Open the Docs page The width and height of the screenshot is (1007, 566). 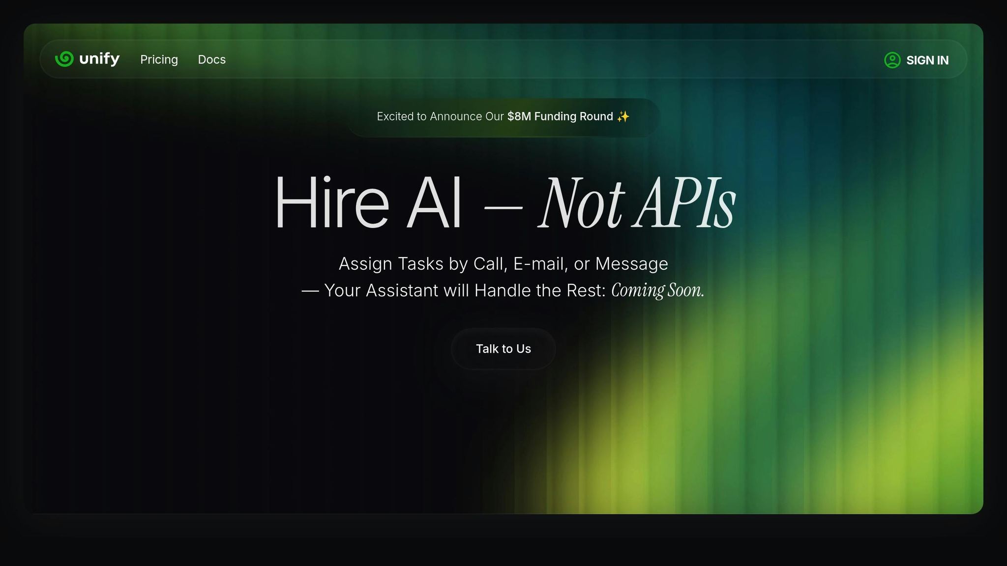(211, 59)
